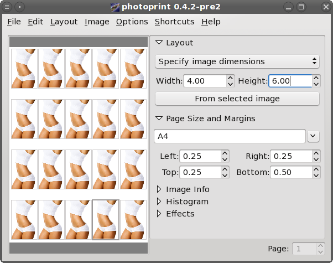Open the A4 page size dropdown arrow
This screenshot has height=263, width=333.
point(314,136)
